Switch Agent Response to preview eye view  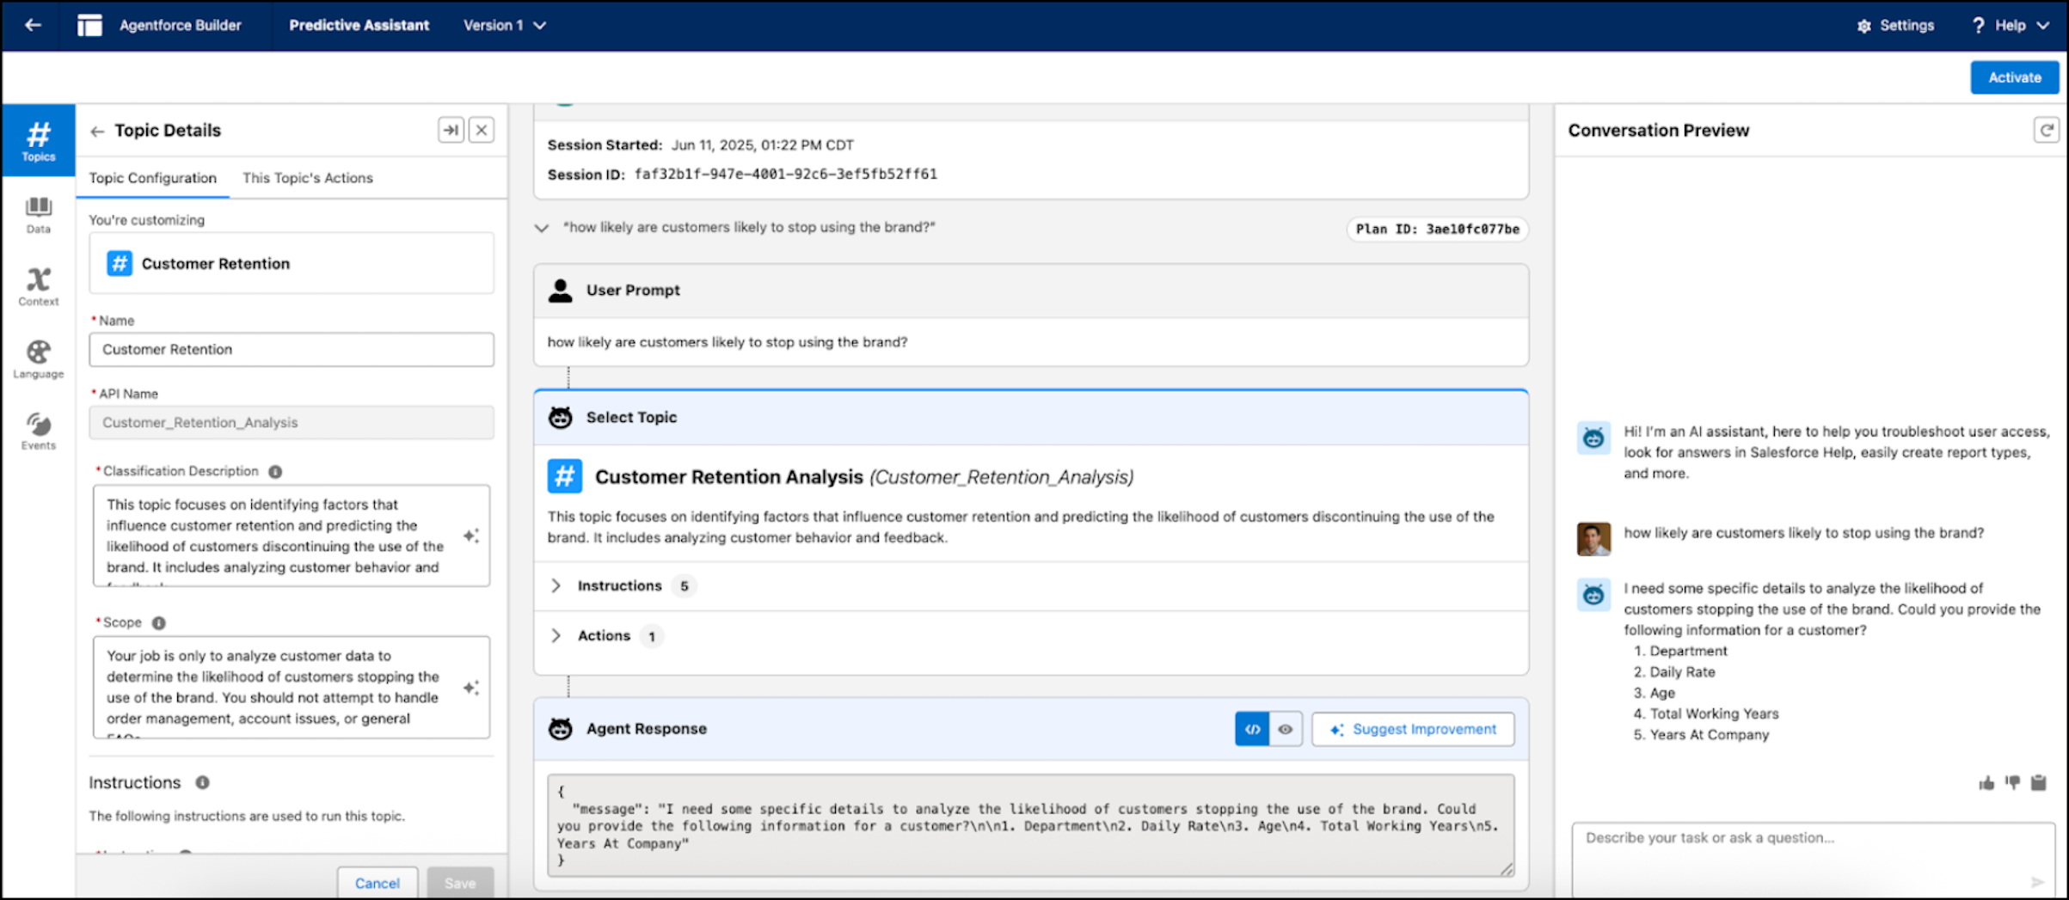pyautogui.click(x=1286, y=729)
